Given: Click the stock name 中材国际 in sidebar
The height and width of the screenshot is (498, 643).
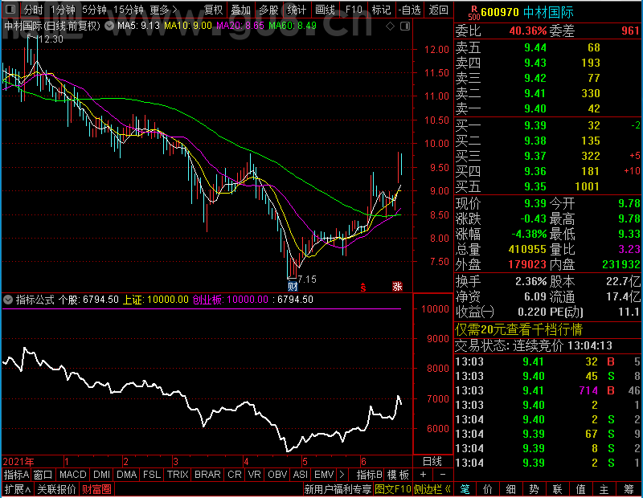Looking at the screenshot, I should coord(549,12).
